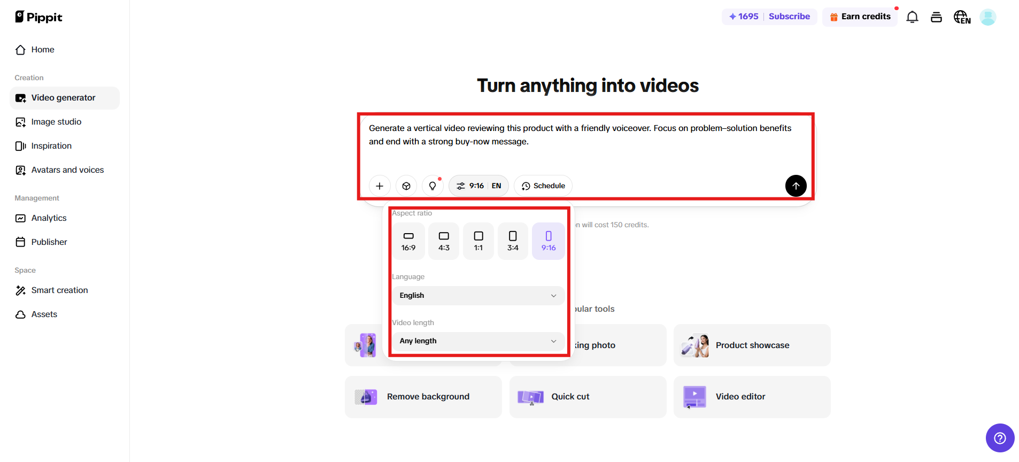The height and width of the screenshot is (462, 1019).
Task: Click the product cube icon
Action: pyautogui.click(x=406, y=186)
